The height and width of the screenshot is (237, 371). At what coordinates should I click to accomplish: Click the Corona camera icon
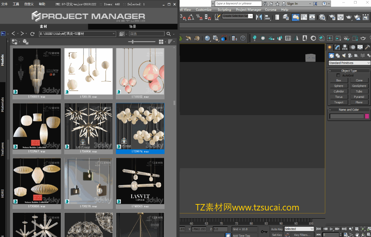[x=271, y=38]
